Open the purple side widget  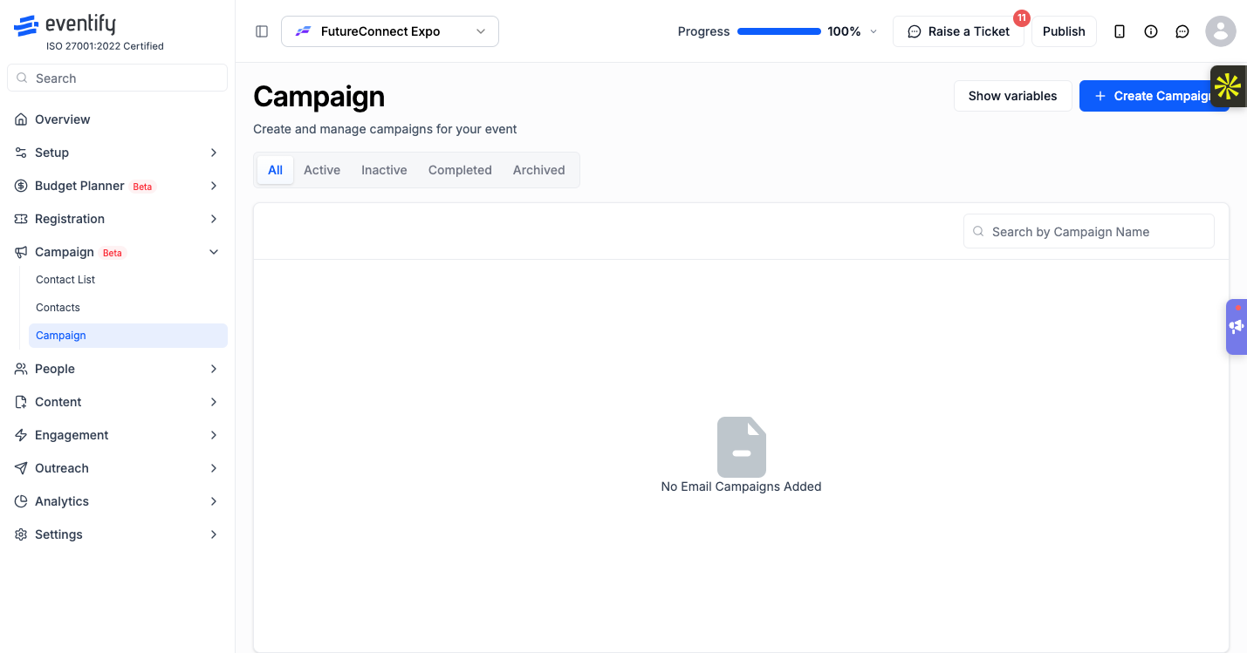[x=1237, y=327]
